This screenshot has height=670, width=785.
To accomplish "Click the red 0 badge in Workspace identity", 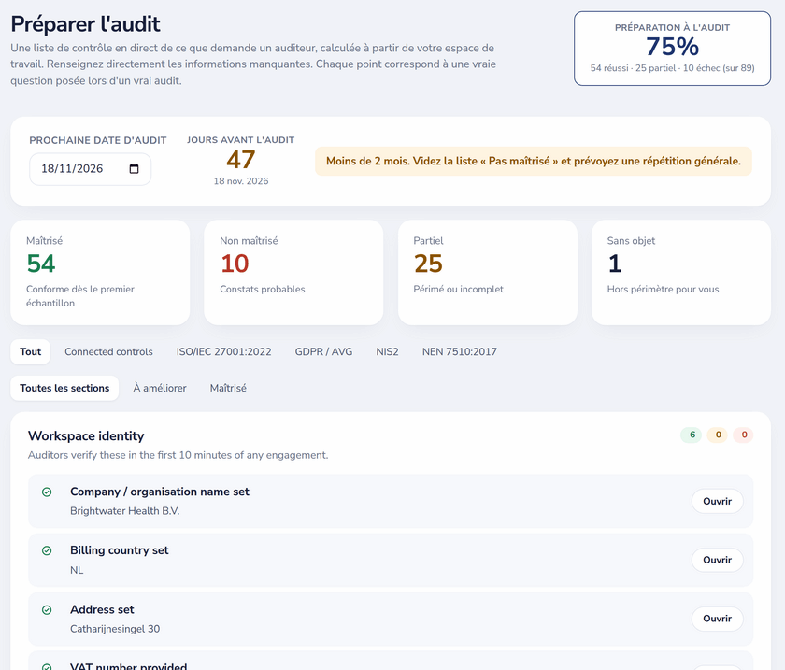I will (x=744, y=435).
